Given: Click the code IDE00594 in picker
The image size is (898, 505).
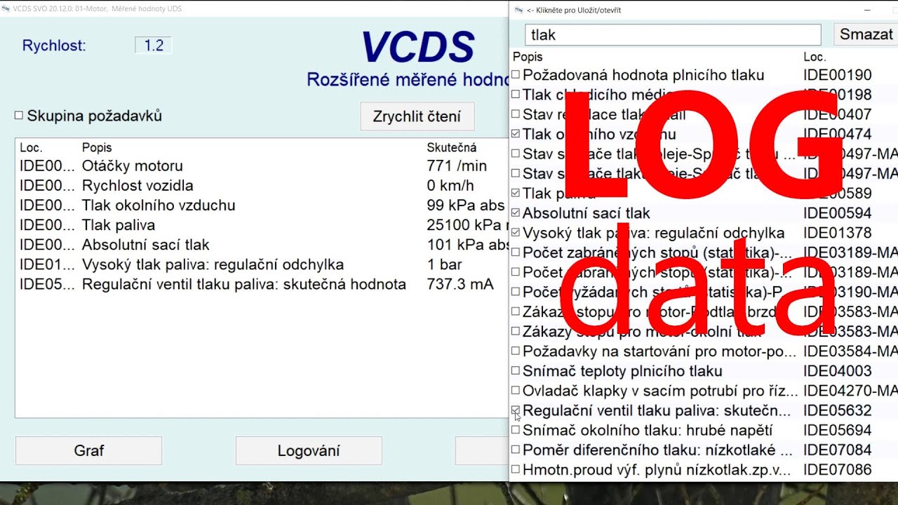Looking at the screenshot, I should [x=837, y=213].
